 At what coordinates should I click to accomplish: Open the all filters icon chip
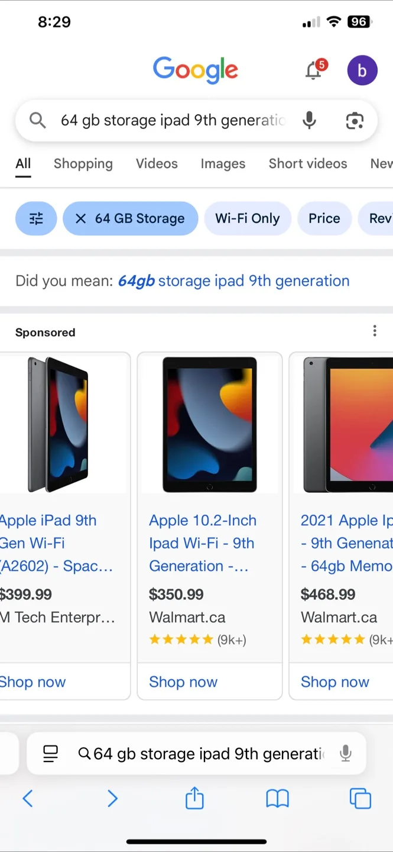36,218
